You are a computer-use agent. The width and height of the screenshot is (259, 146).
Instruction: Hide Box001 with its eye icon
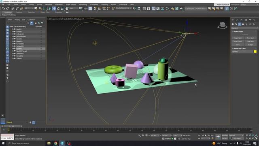(x=13, y=29)
